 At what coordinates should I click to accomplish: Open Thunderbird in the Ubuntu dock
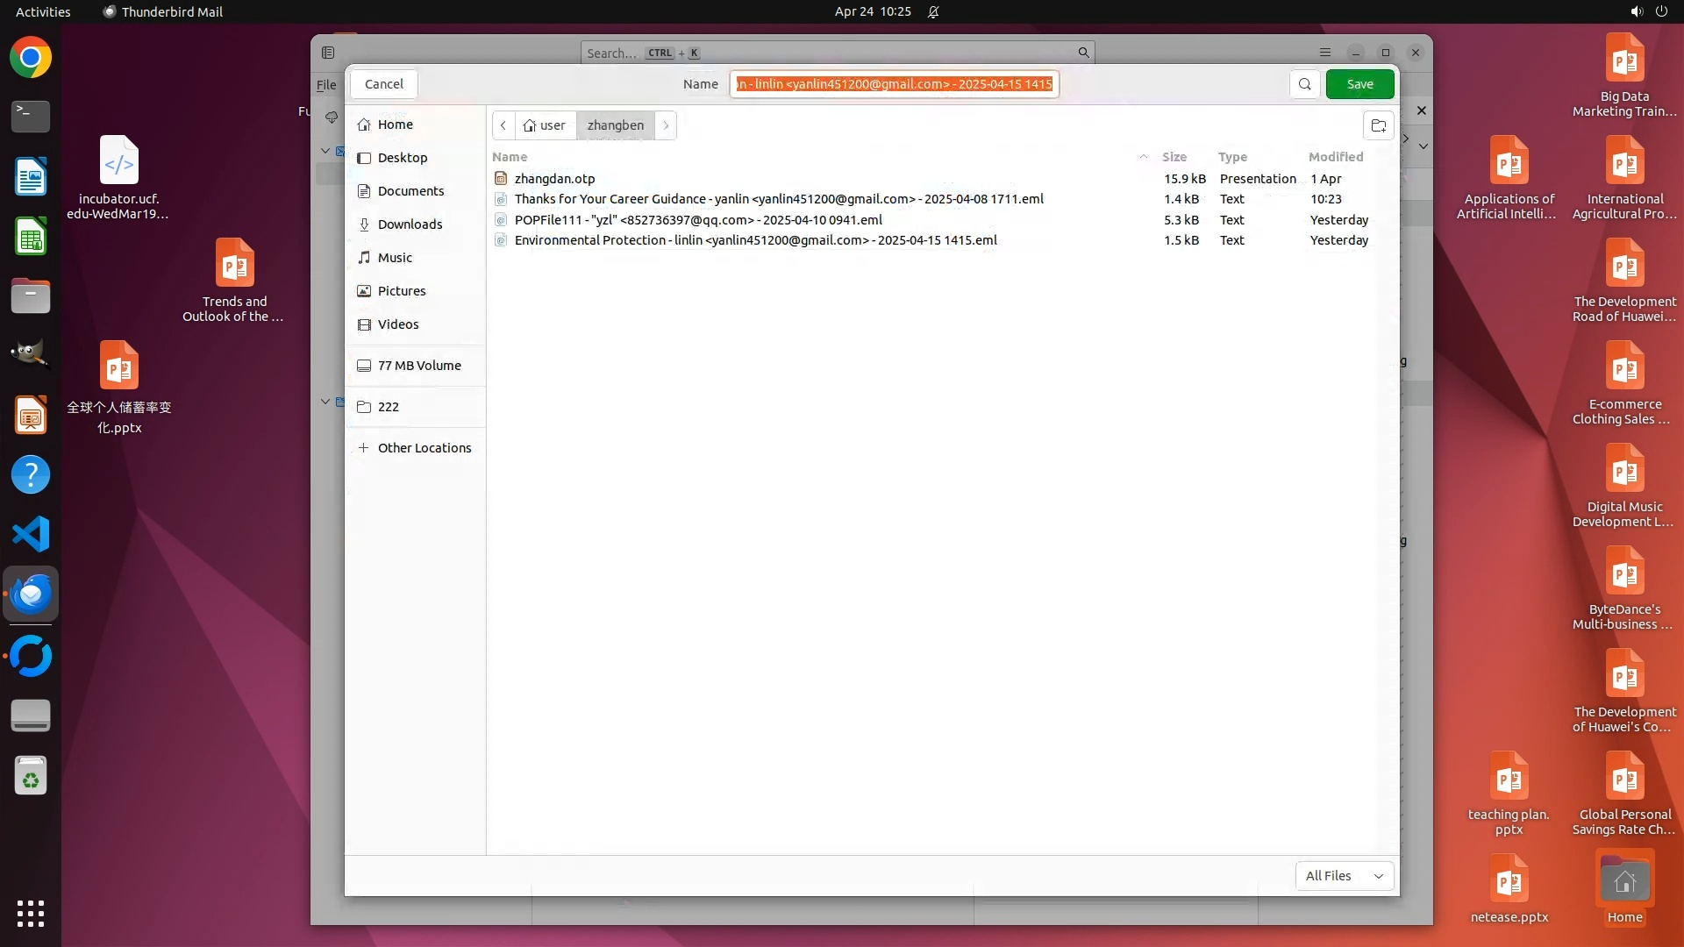coord(31,595)
